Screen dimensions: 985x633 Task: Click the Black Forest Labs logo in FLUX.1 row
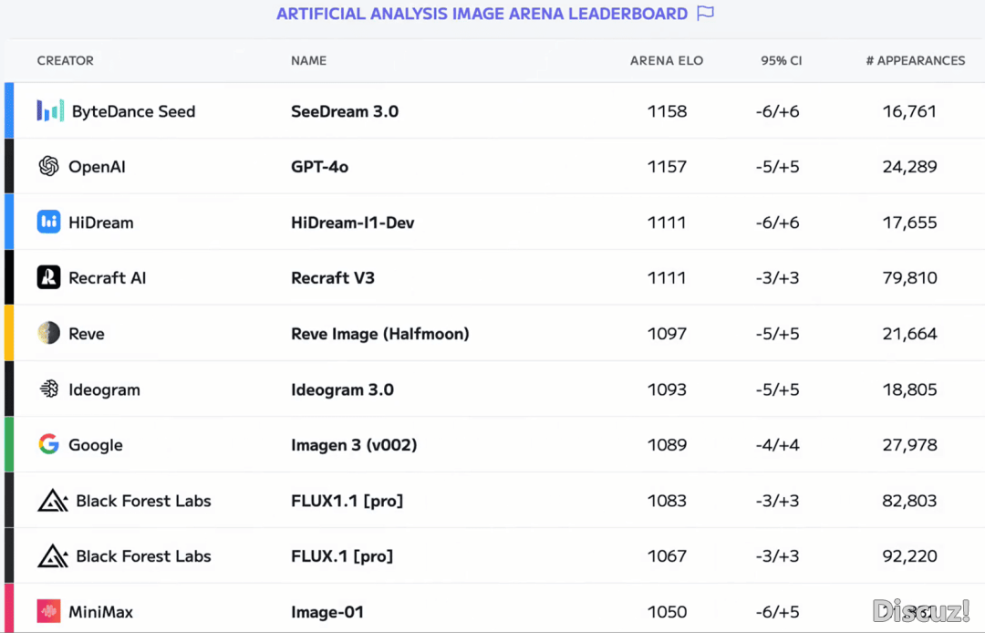coord(53,555)
